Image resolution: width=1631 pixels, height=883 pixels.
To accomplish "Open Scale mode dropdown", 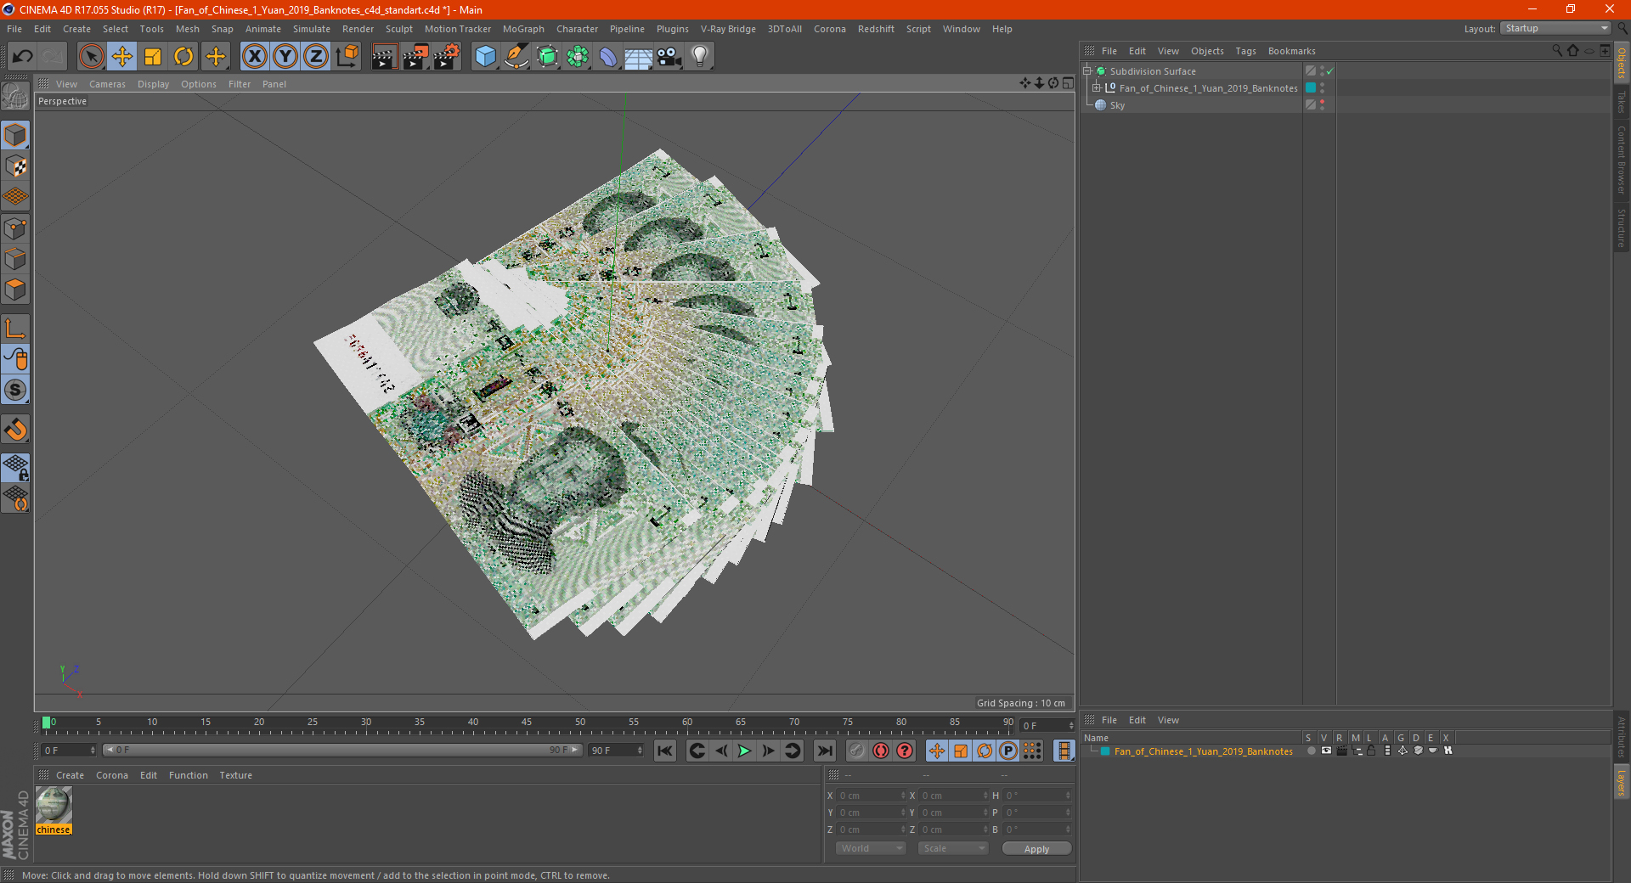I will 953,848.
